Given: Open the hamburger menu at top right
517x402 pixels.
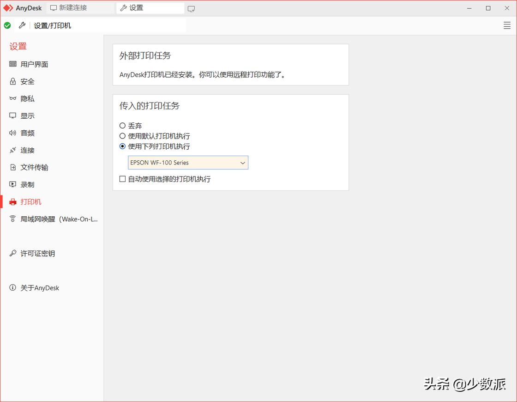Looking at the screenshot, I should tap(507, 25).
